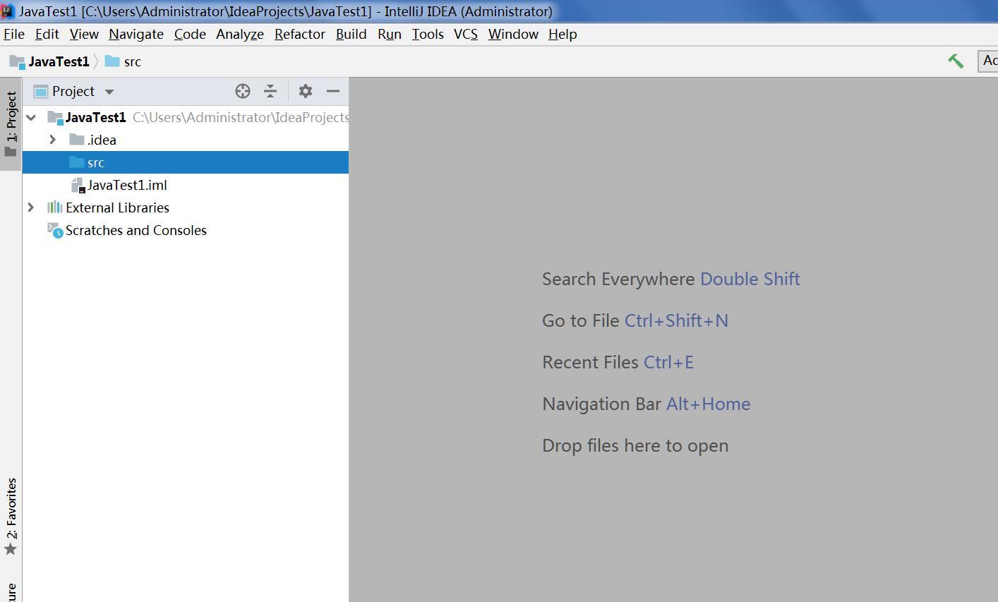The image size is (998, 602).
Task: Click the src folder icon in navigation bar
Action: point(112,61)
